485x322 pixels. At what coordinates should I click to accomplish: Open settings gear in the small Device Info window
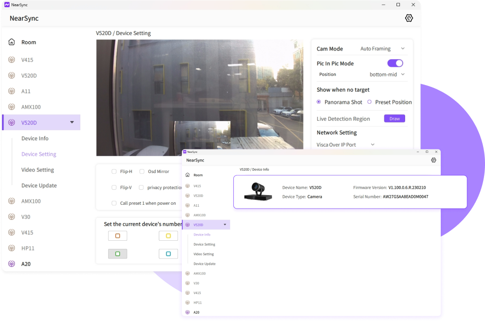pos(434,160)
